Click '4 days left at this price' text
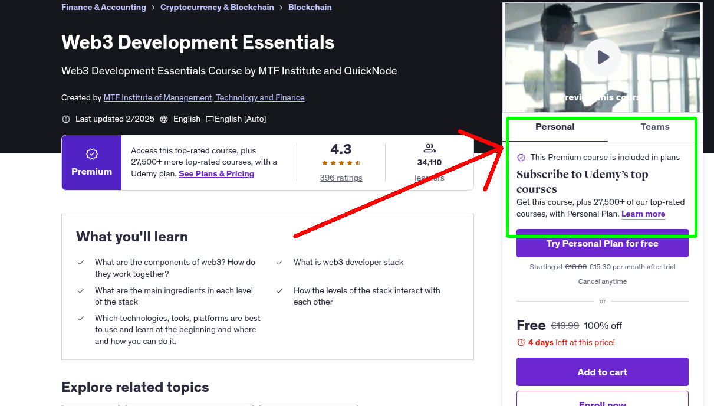Viewport: 714px width, 406px height. click(571, 343)
